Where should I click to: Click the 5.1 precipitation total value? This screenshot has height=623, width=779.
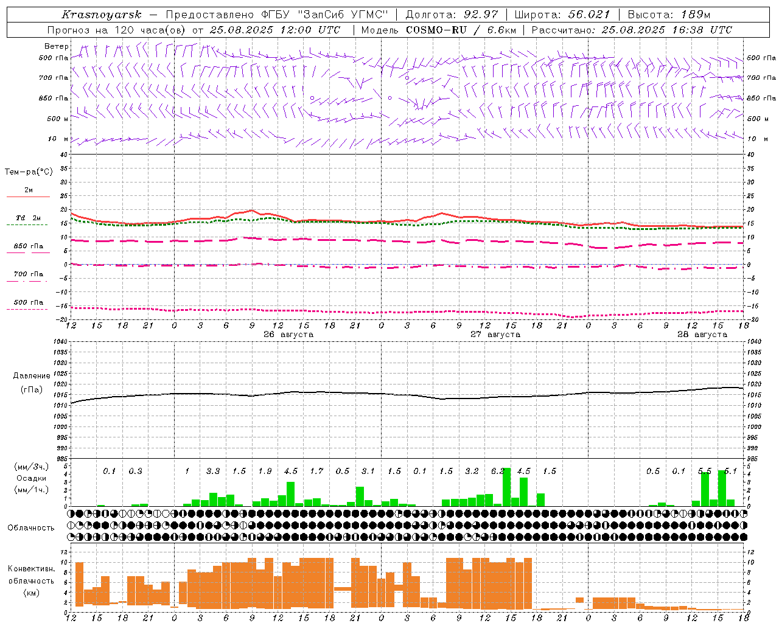[x=730, y=471]
